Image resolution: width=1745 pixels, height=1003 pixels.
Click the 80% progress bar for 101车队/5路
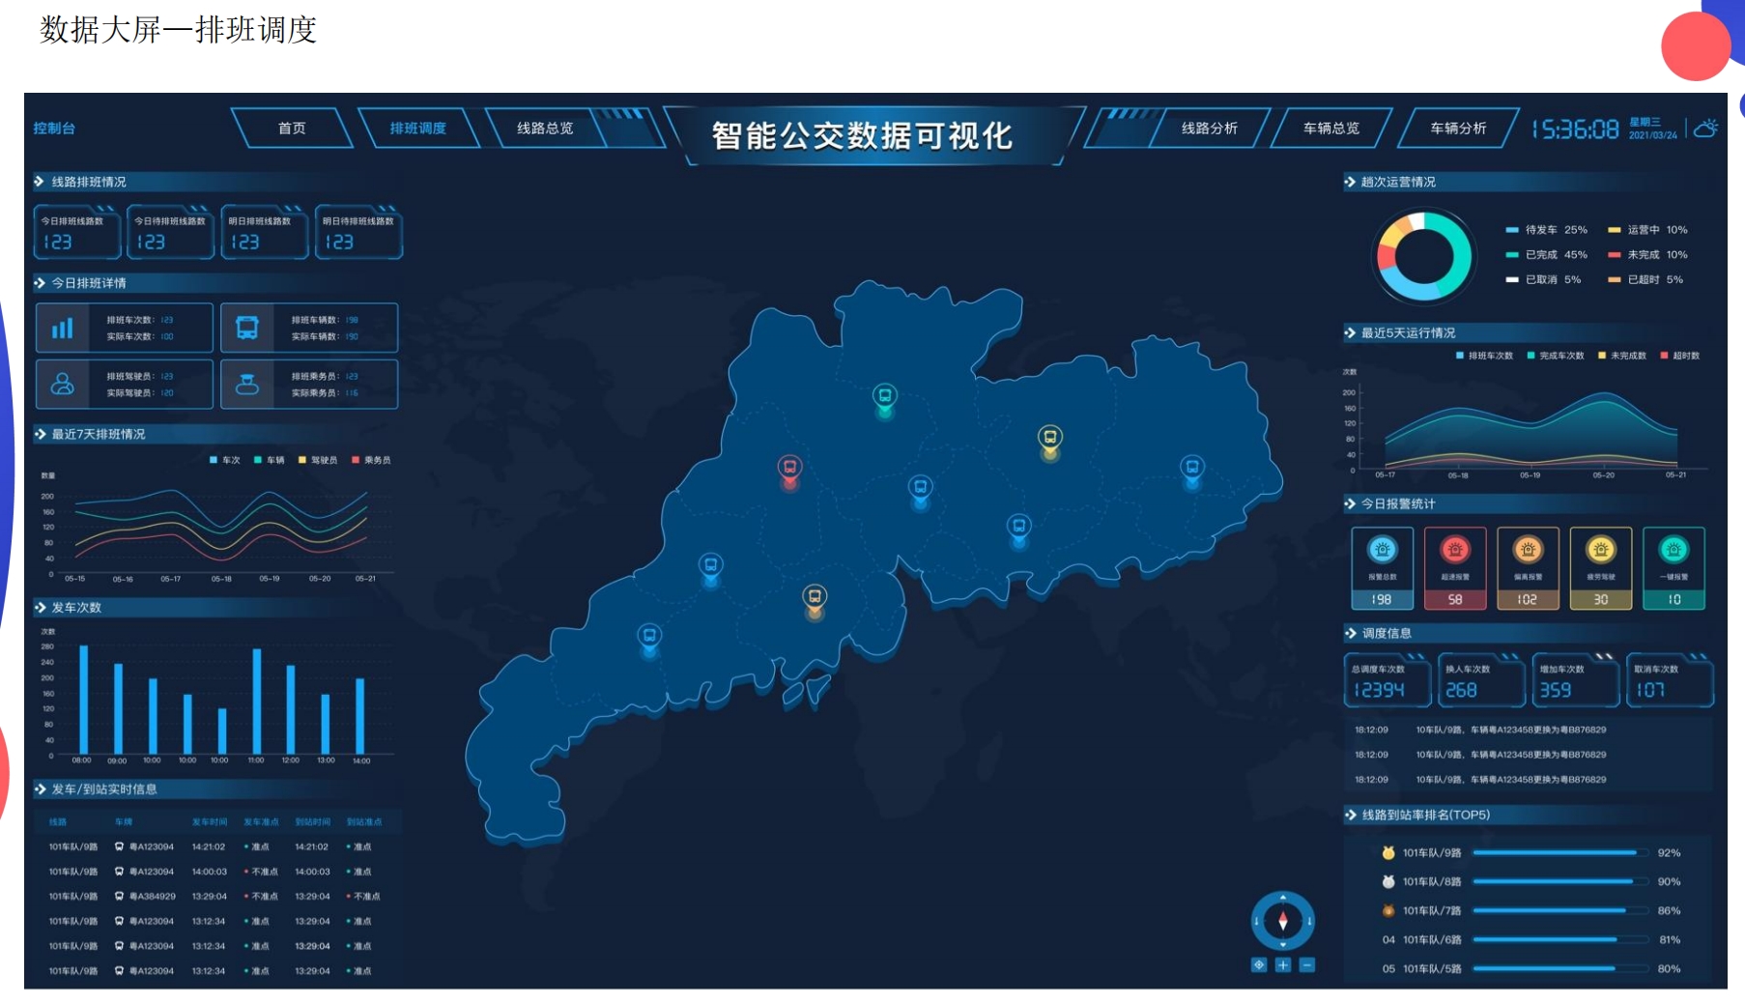point(1560,968)
